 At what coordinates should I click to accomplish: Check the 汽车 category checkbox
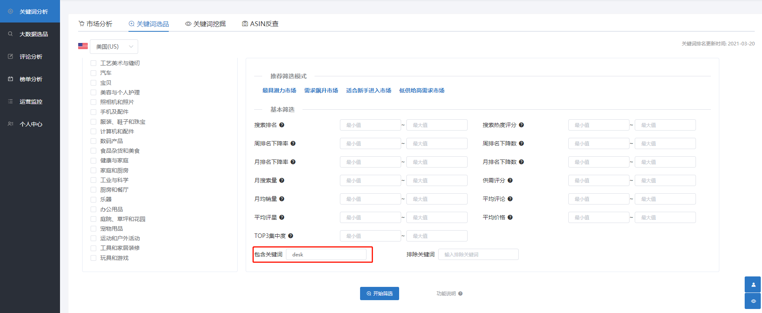(x=93, y=73)
